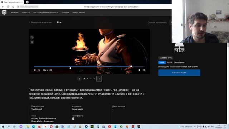Select the first carousel dot
The width and height of the screenshot is (229, 129).
pos(84,79)
